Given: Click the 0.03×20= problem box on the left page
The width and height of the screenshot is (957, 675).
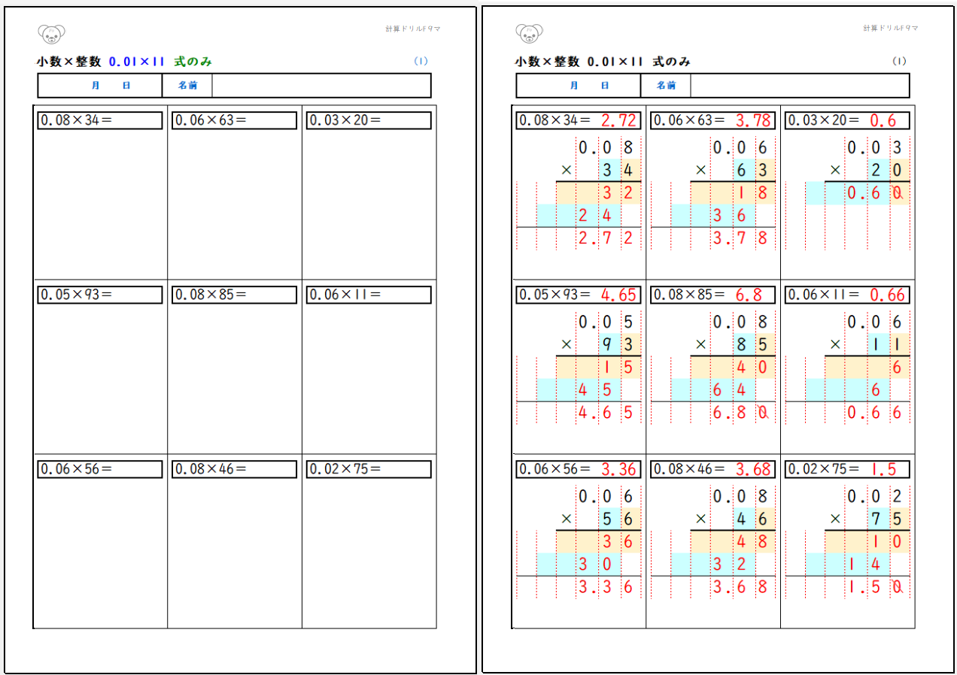Looking at the screenshot, I should point(368,120).
